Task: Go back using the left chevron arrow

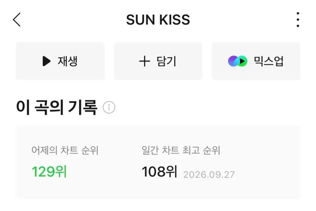Action: pos(17,20)
